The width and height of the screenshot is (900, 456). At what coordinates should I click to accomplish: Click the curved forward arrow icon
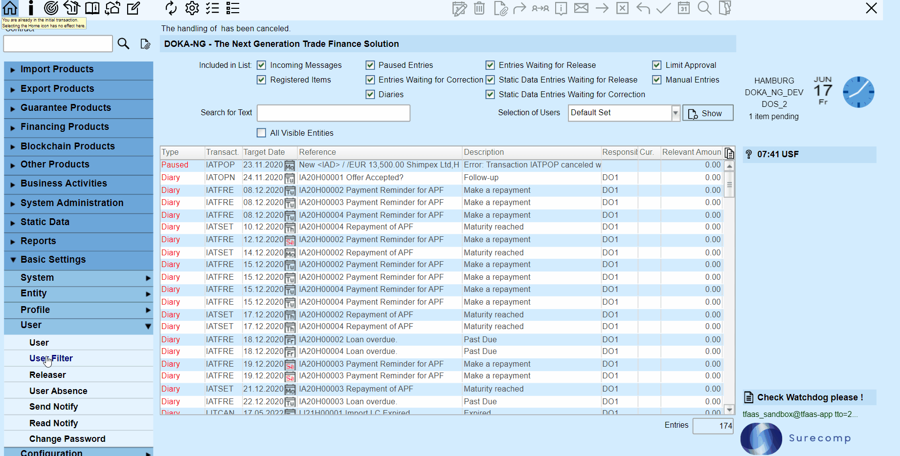519,8
